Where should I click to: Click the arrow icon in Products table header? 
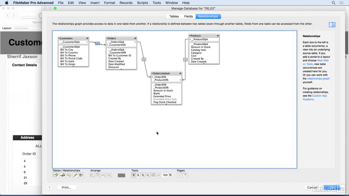189,36
